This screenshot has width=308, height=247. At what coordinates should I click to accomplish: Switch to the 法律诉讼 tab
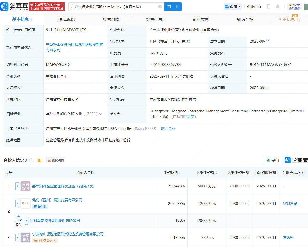67,20
